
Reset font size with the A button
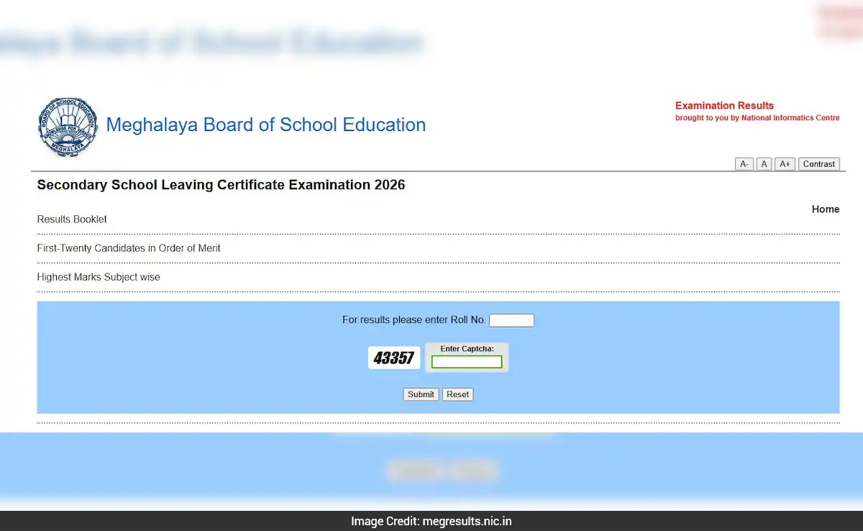[x=764, y=164]
